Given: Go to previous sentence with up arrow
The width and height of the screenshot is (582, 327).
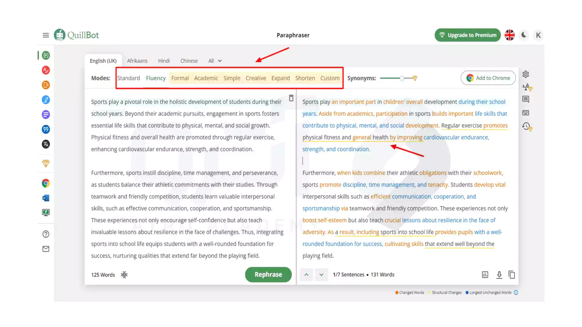Looking at the screenshot, I should (306, 275).
